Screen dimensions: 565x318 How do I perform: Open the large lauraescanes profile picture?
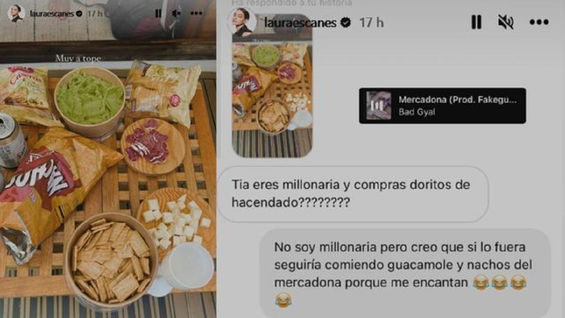click(x=242, y=22)
